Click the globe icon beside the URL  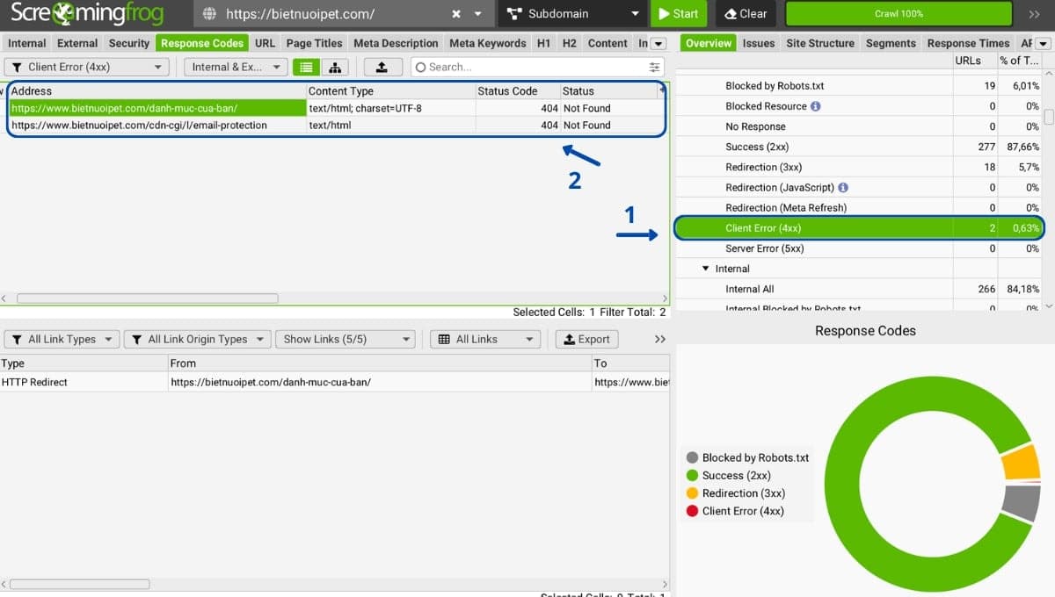tap(209, 14)
